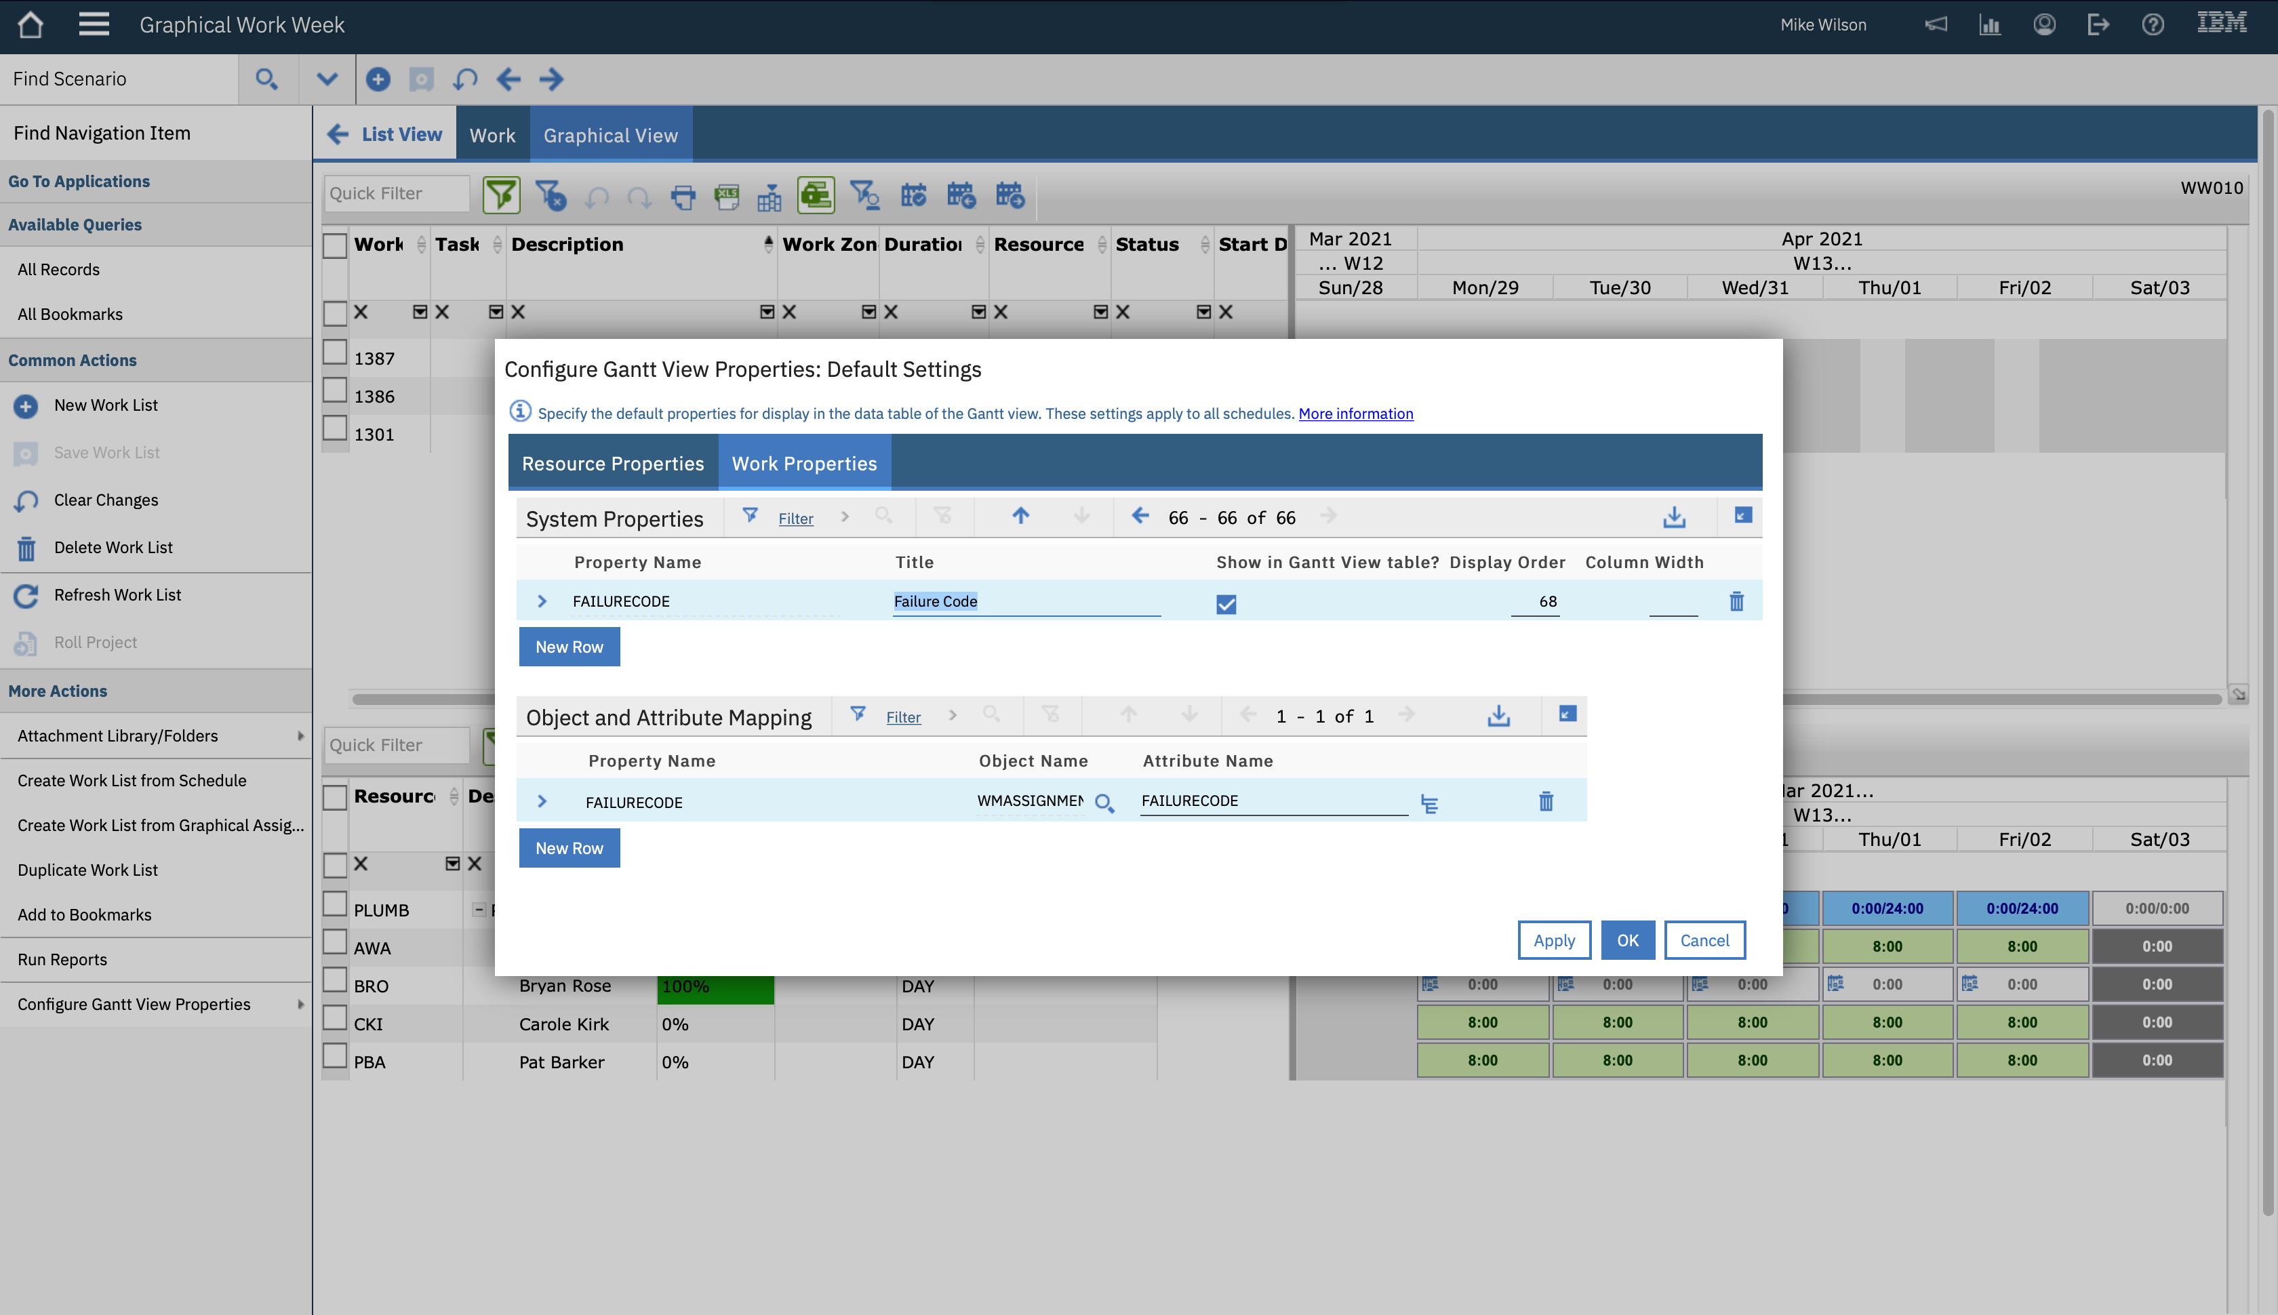The width and height of the screenshot is (2278, 1315).
Task: Uncheck Show in Gantt View table checkbox
Action: click(1226, 604)
